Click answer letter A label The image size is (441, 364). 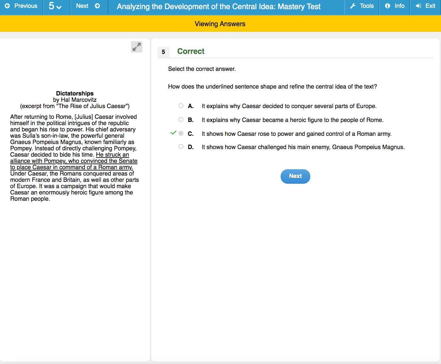click(x=191, y=106)
